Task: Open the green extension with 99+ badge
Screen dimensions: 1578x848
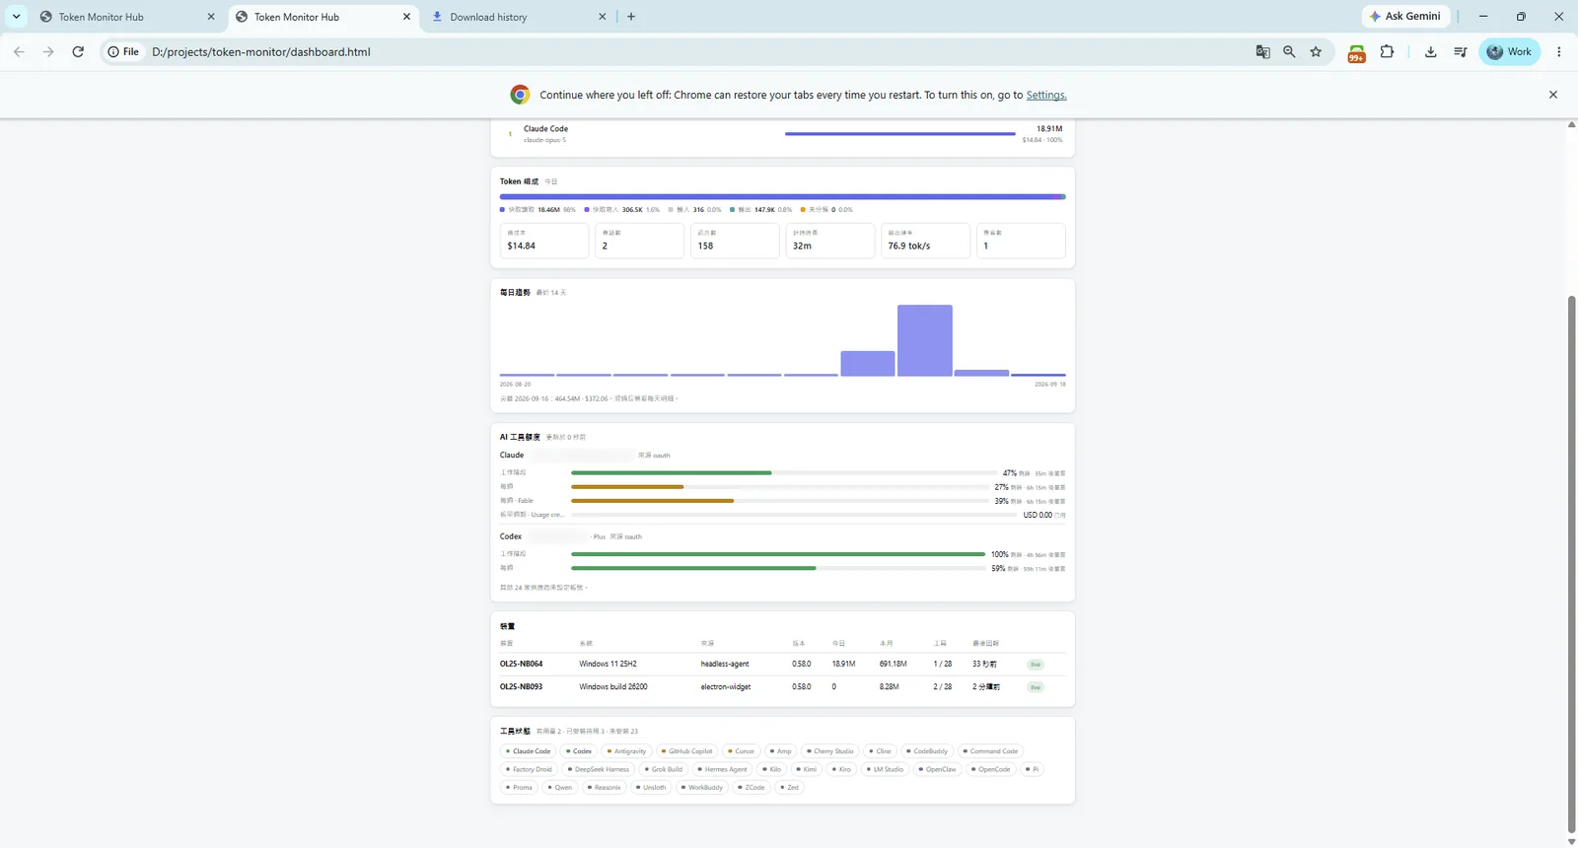Action: 1357,53
